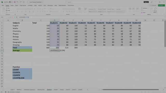Image resolution: width=166 pixels, height=93 pixels.
Task: Click the Excel app logo icon
Action: (x=2, y=2)
